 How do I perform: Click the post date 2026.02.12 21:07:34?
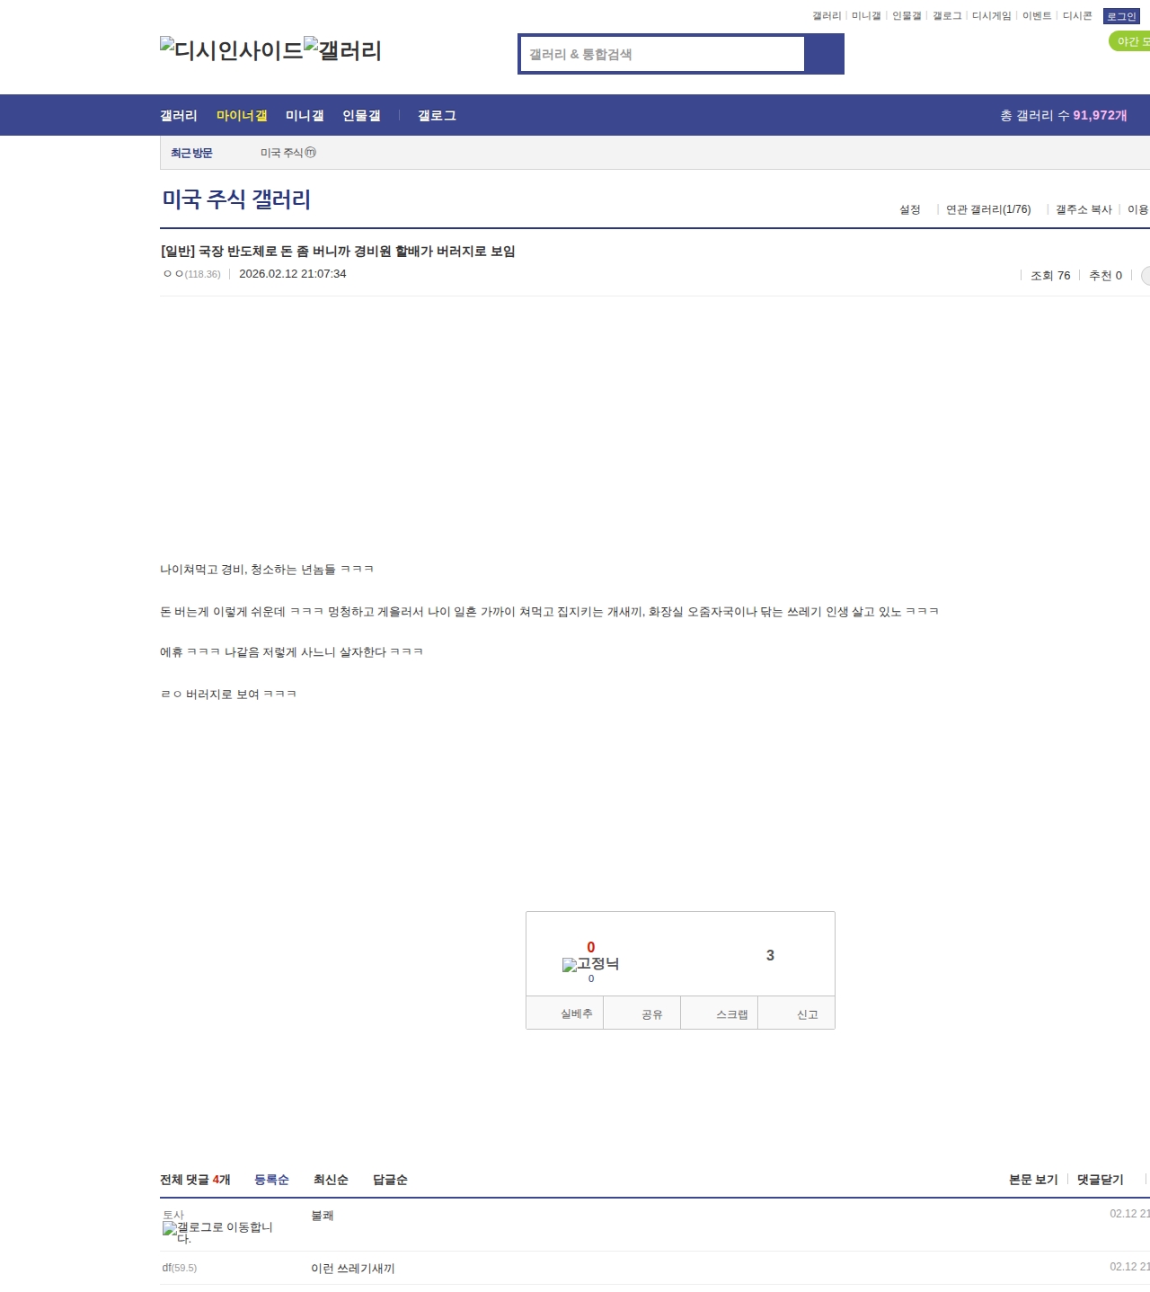click(x=292, y=274)
